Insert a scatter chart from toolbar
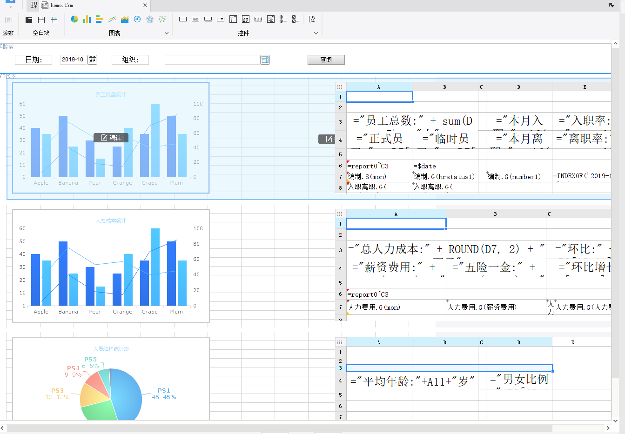625x434 pixels. [x=162, y=19]
